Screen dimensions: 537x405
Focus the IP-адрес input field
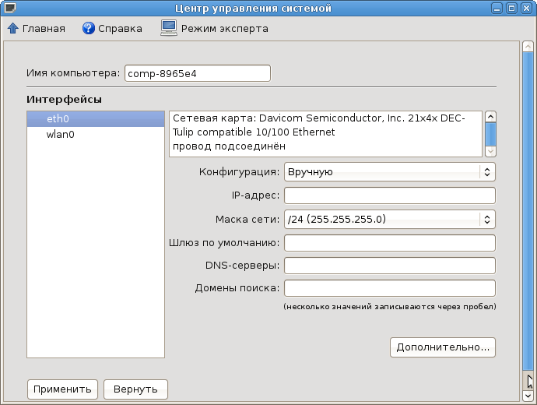390,195
